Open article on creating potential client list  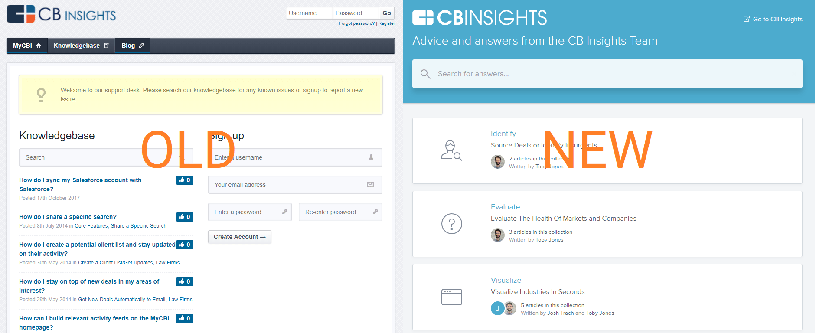click(97, 249)
